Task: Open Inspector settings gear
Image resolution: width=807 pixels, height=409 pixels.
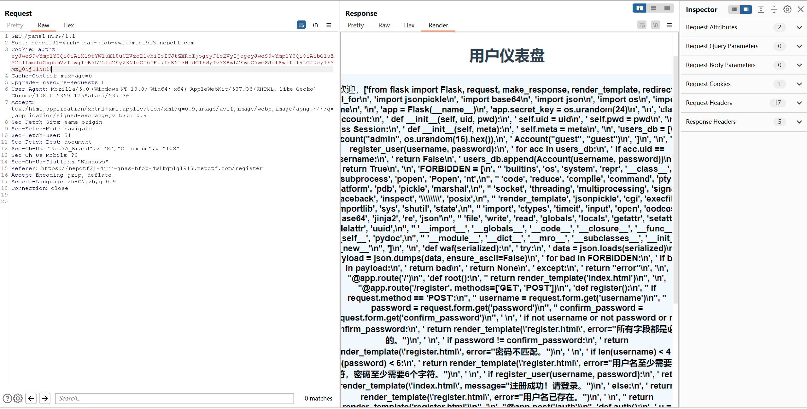Action: [787, 9]
